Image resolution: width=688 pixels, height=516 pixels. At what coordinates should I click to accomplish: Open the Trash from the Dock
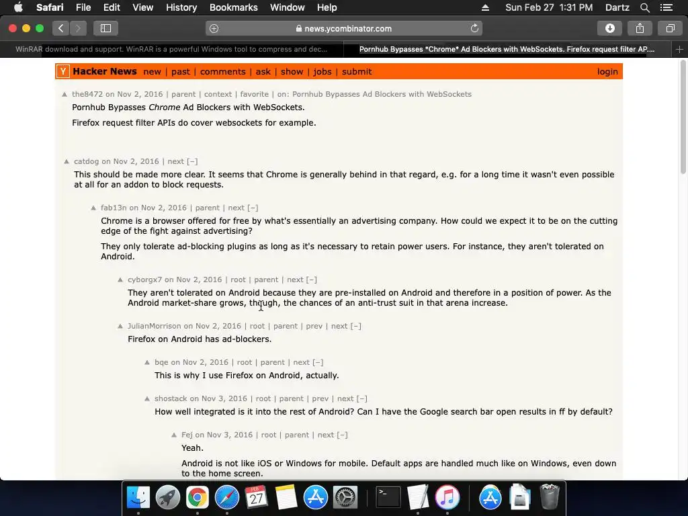[550, 498]
